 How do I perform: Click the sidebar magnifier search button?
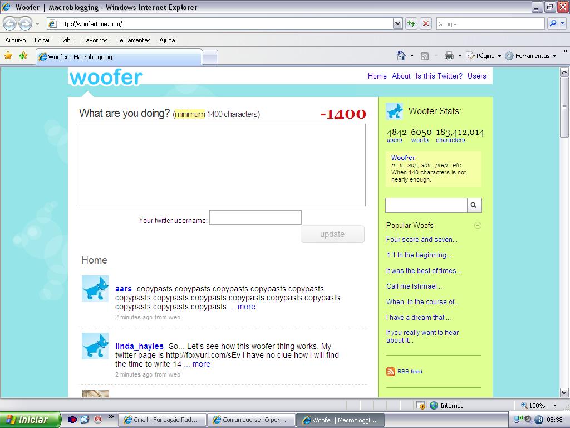474,205
